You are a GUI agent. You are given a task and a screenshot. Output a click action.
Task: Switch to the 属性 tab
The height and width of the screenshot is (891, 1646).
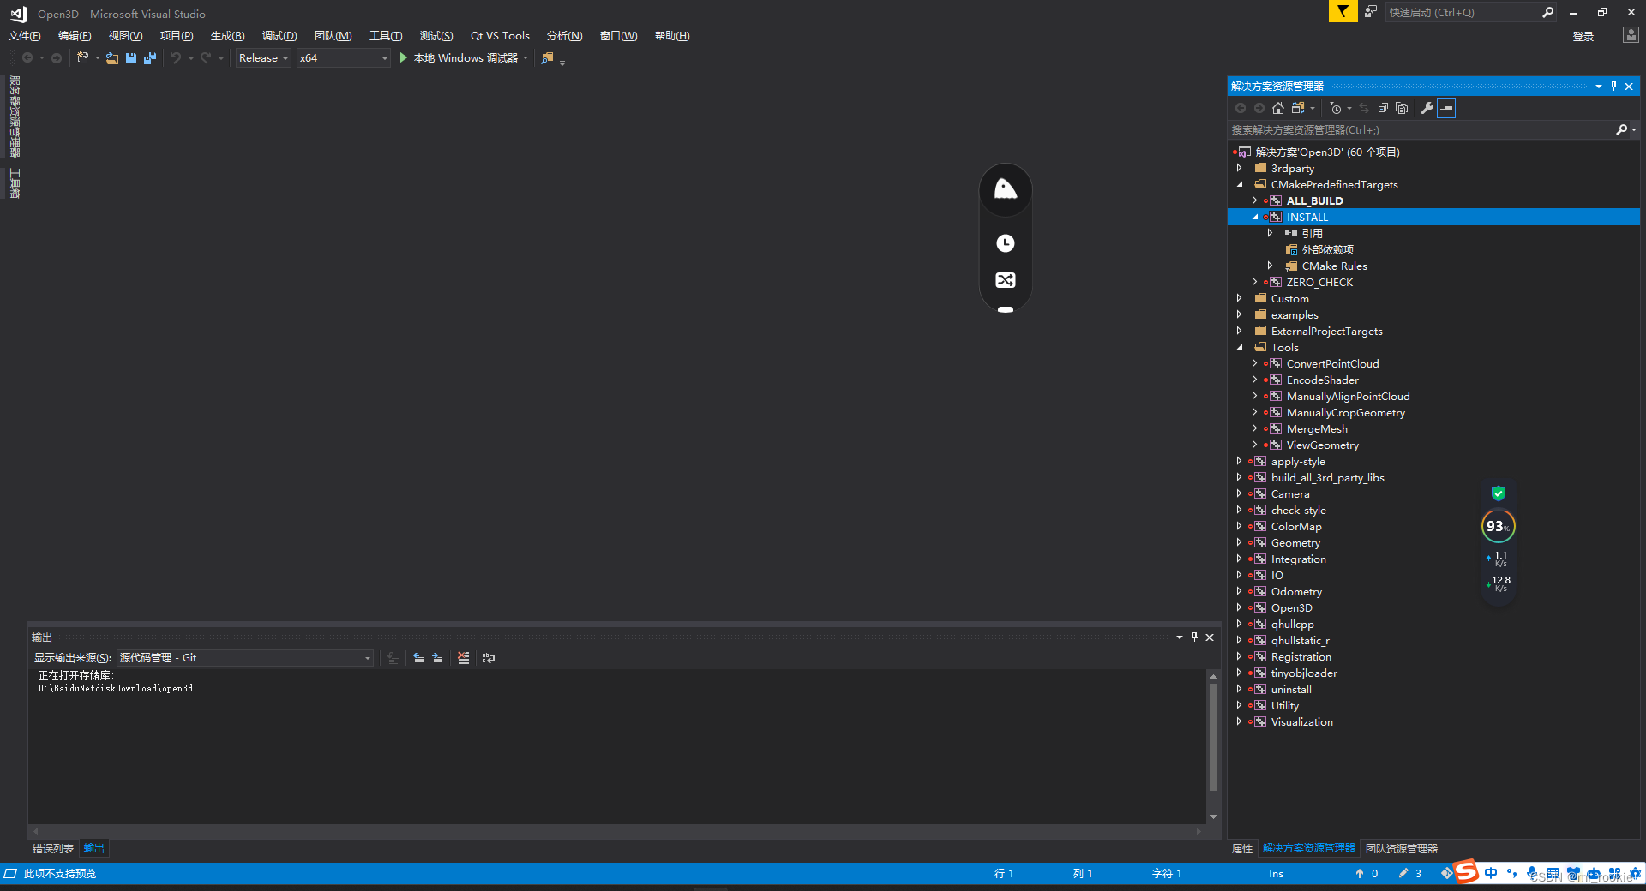click(1242, 849)
